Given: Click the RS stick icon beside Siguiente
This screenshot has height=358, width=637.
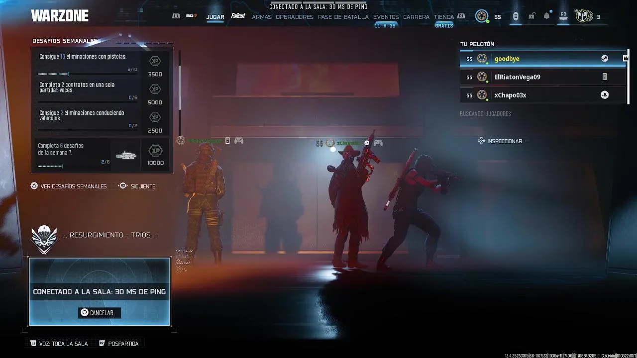Looking at the screenshot, I should click(123, 186).
